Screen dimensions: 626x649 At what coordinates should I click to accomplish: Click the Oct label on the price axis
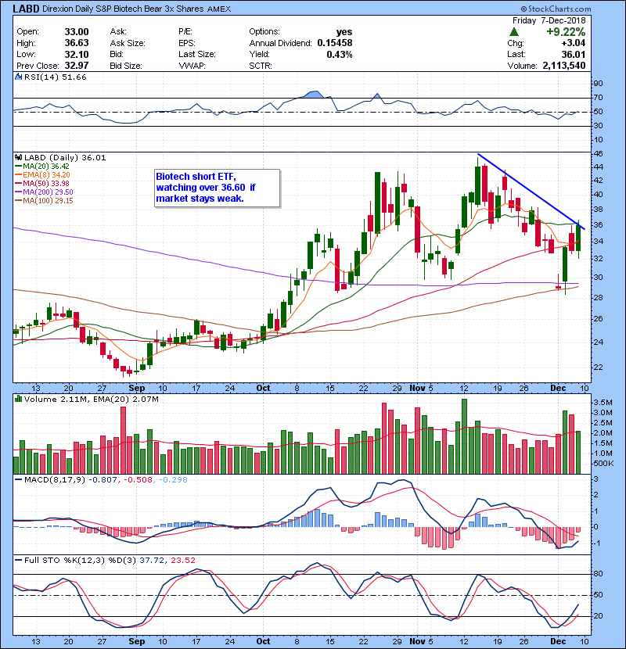click(263, 389)
